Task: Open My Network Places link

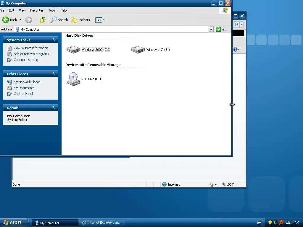Action: pos(27,82)
